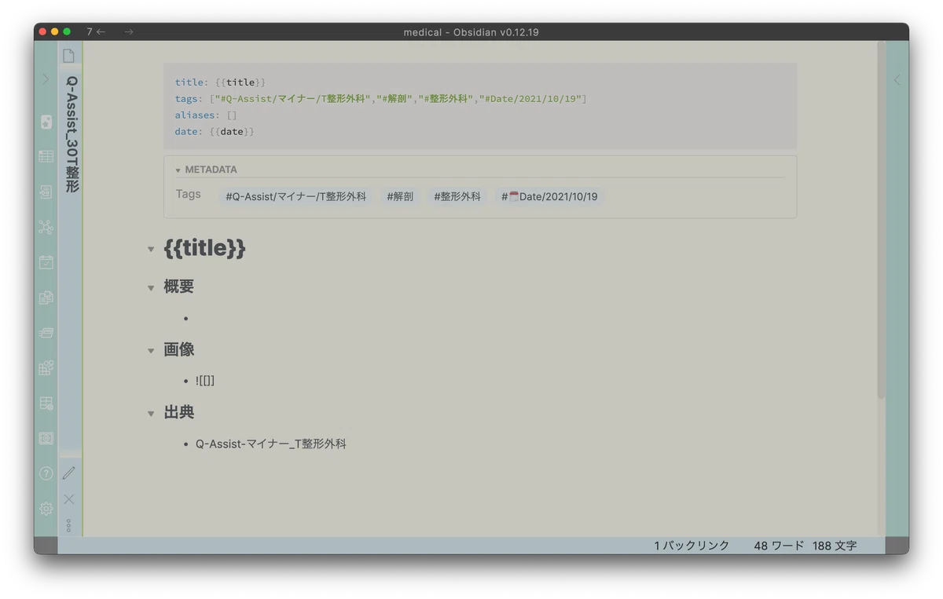Viewport: 943px width, 599px height.
Task: Click the note's vertical scrollbar
Action: (x=881, y=220)
